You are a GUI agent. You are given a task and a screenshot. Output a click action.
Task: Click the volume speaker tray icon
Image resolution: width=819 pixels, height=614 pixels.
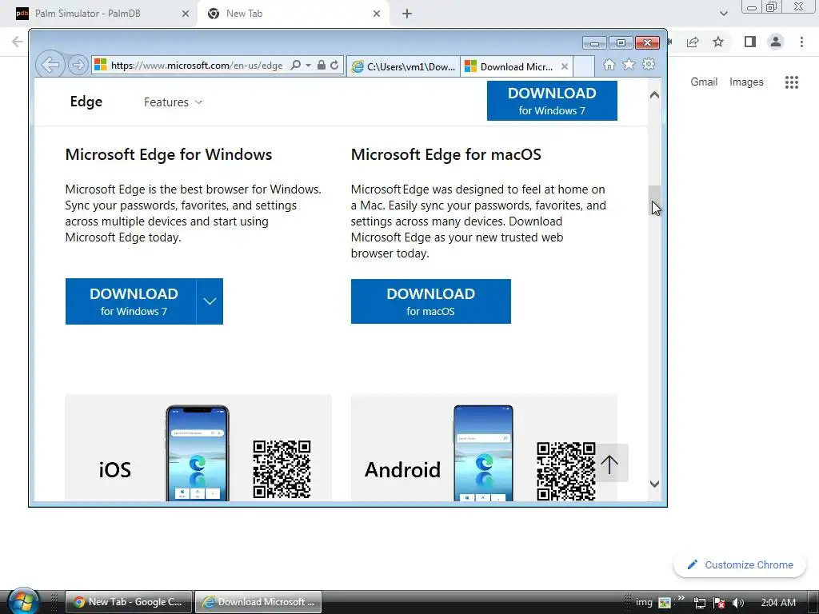(738, 603)
